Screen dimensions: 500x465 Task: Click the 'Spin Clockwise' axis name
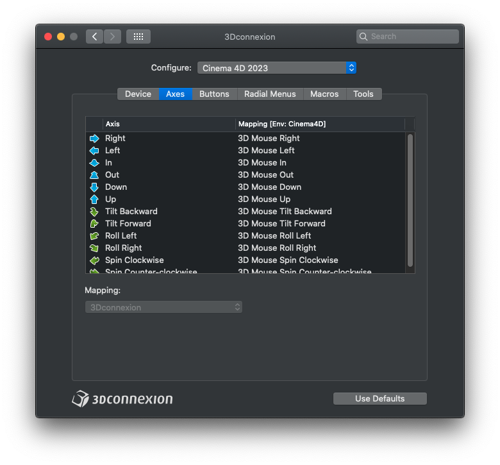pos(135,260)
